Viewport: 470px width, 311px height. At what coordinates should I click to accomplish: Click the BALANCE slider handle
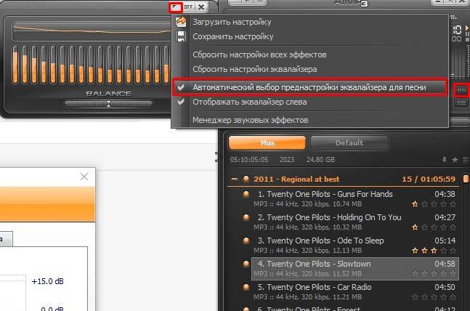coord(108,104)
